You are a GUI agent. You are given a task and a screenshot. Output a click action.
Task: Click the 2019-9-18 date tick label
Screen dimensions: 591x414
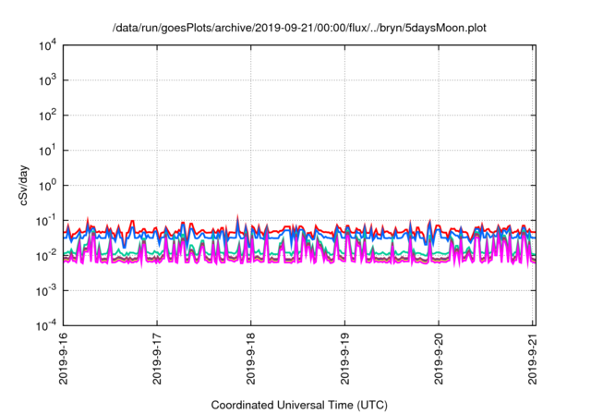(x=251, y=359)
